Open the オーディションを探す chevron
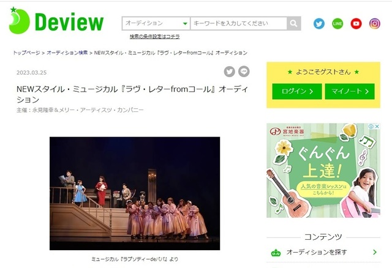This screenshot has height=268, width=392. (374, 252)
